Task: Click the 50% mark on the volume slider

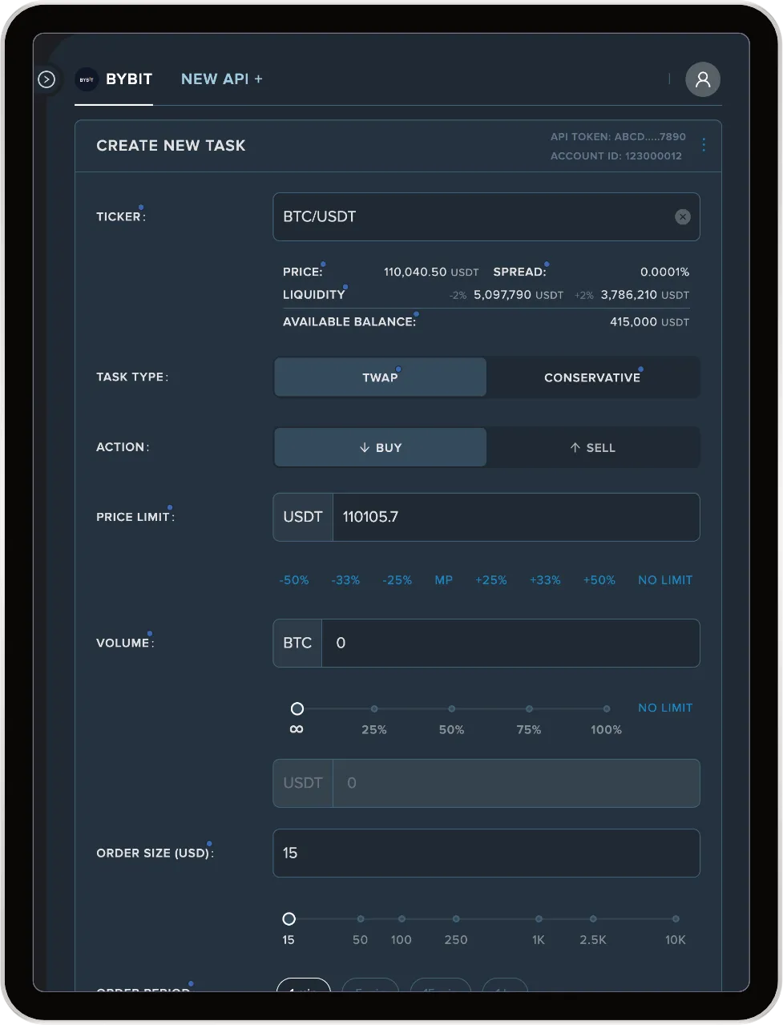Action: tap(451, 709)
